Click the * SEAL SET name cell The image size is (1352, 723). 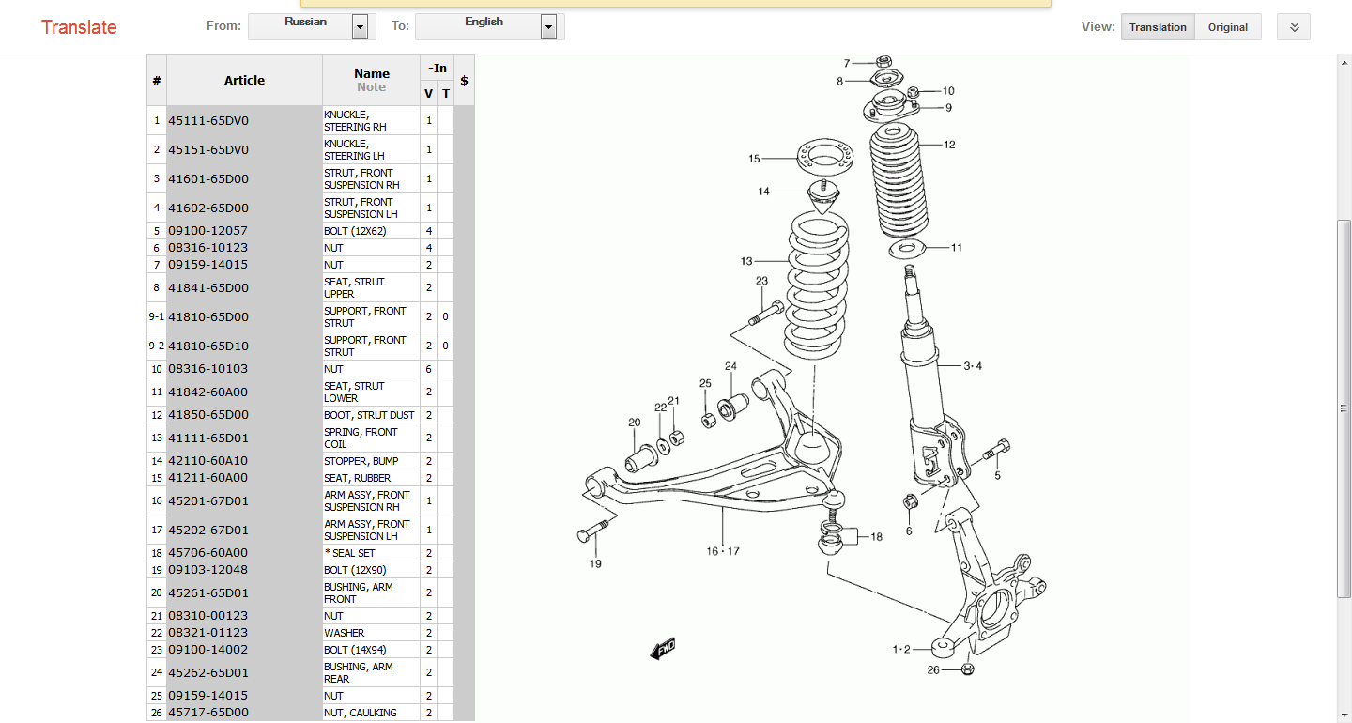point(371,553)
